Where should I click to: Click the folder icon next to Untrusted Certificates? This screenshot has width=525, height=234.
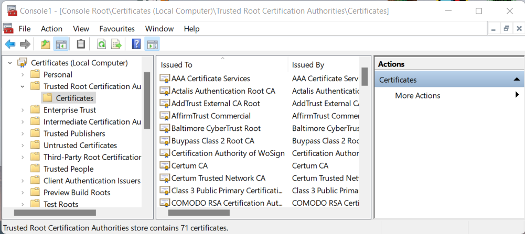(35, 145)
